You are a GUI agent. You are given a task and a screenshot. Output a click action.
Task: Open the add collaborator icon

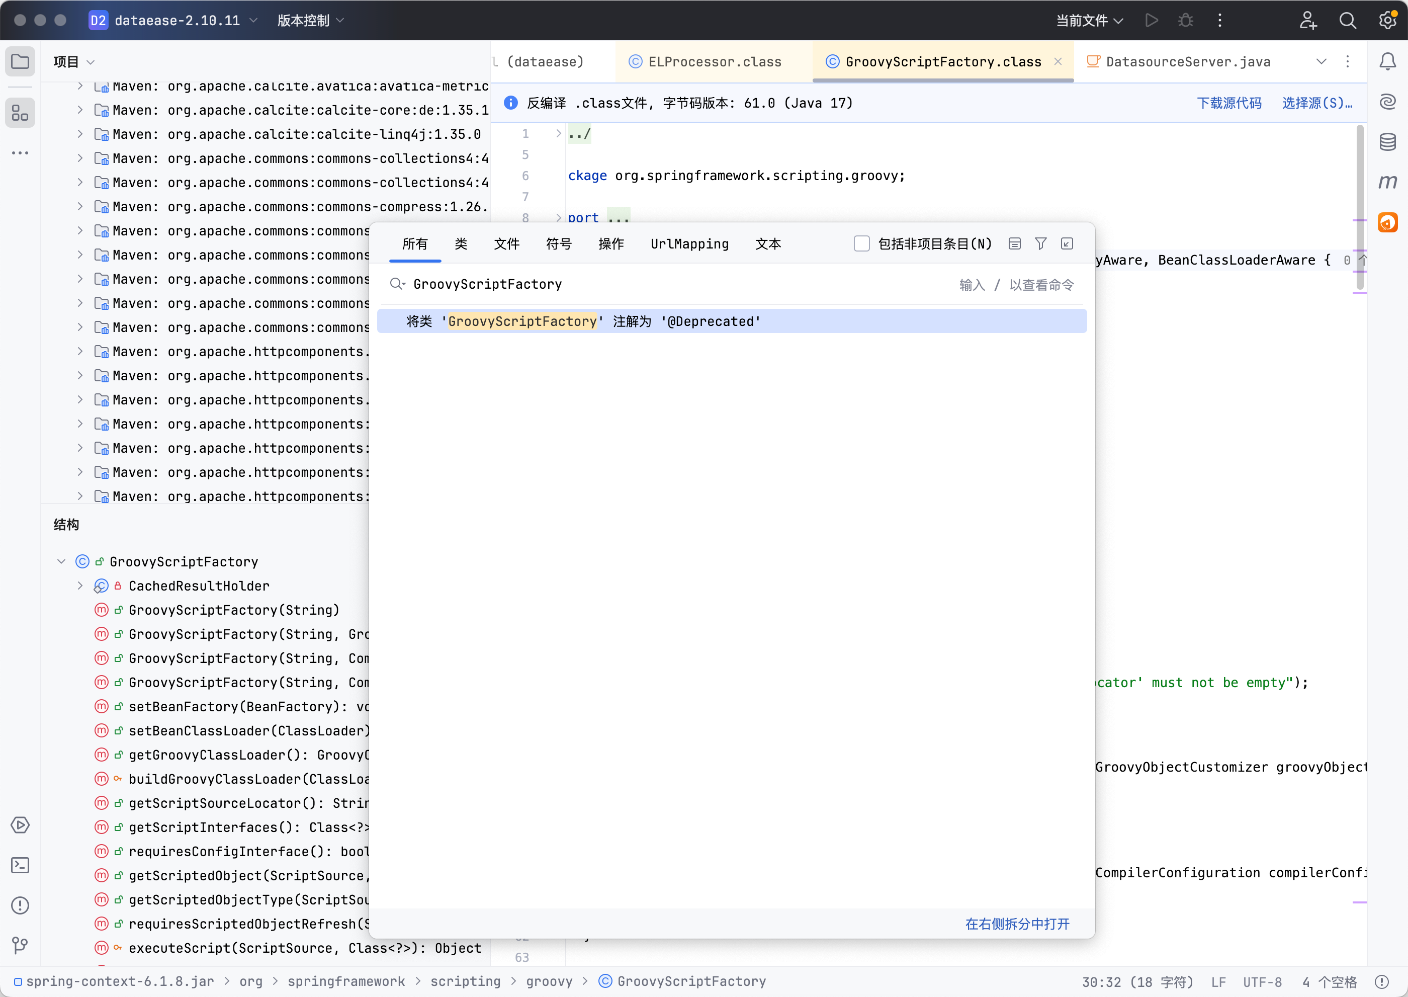pos(1308,20)
